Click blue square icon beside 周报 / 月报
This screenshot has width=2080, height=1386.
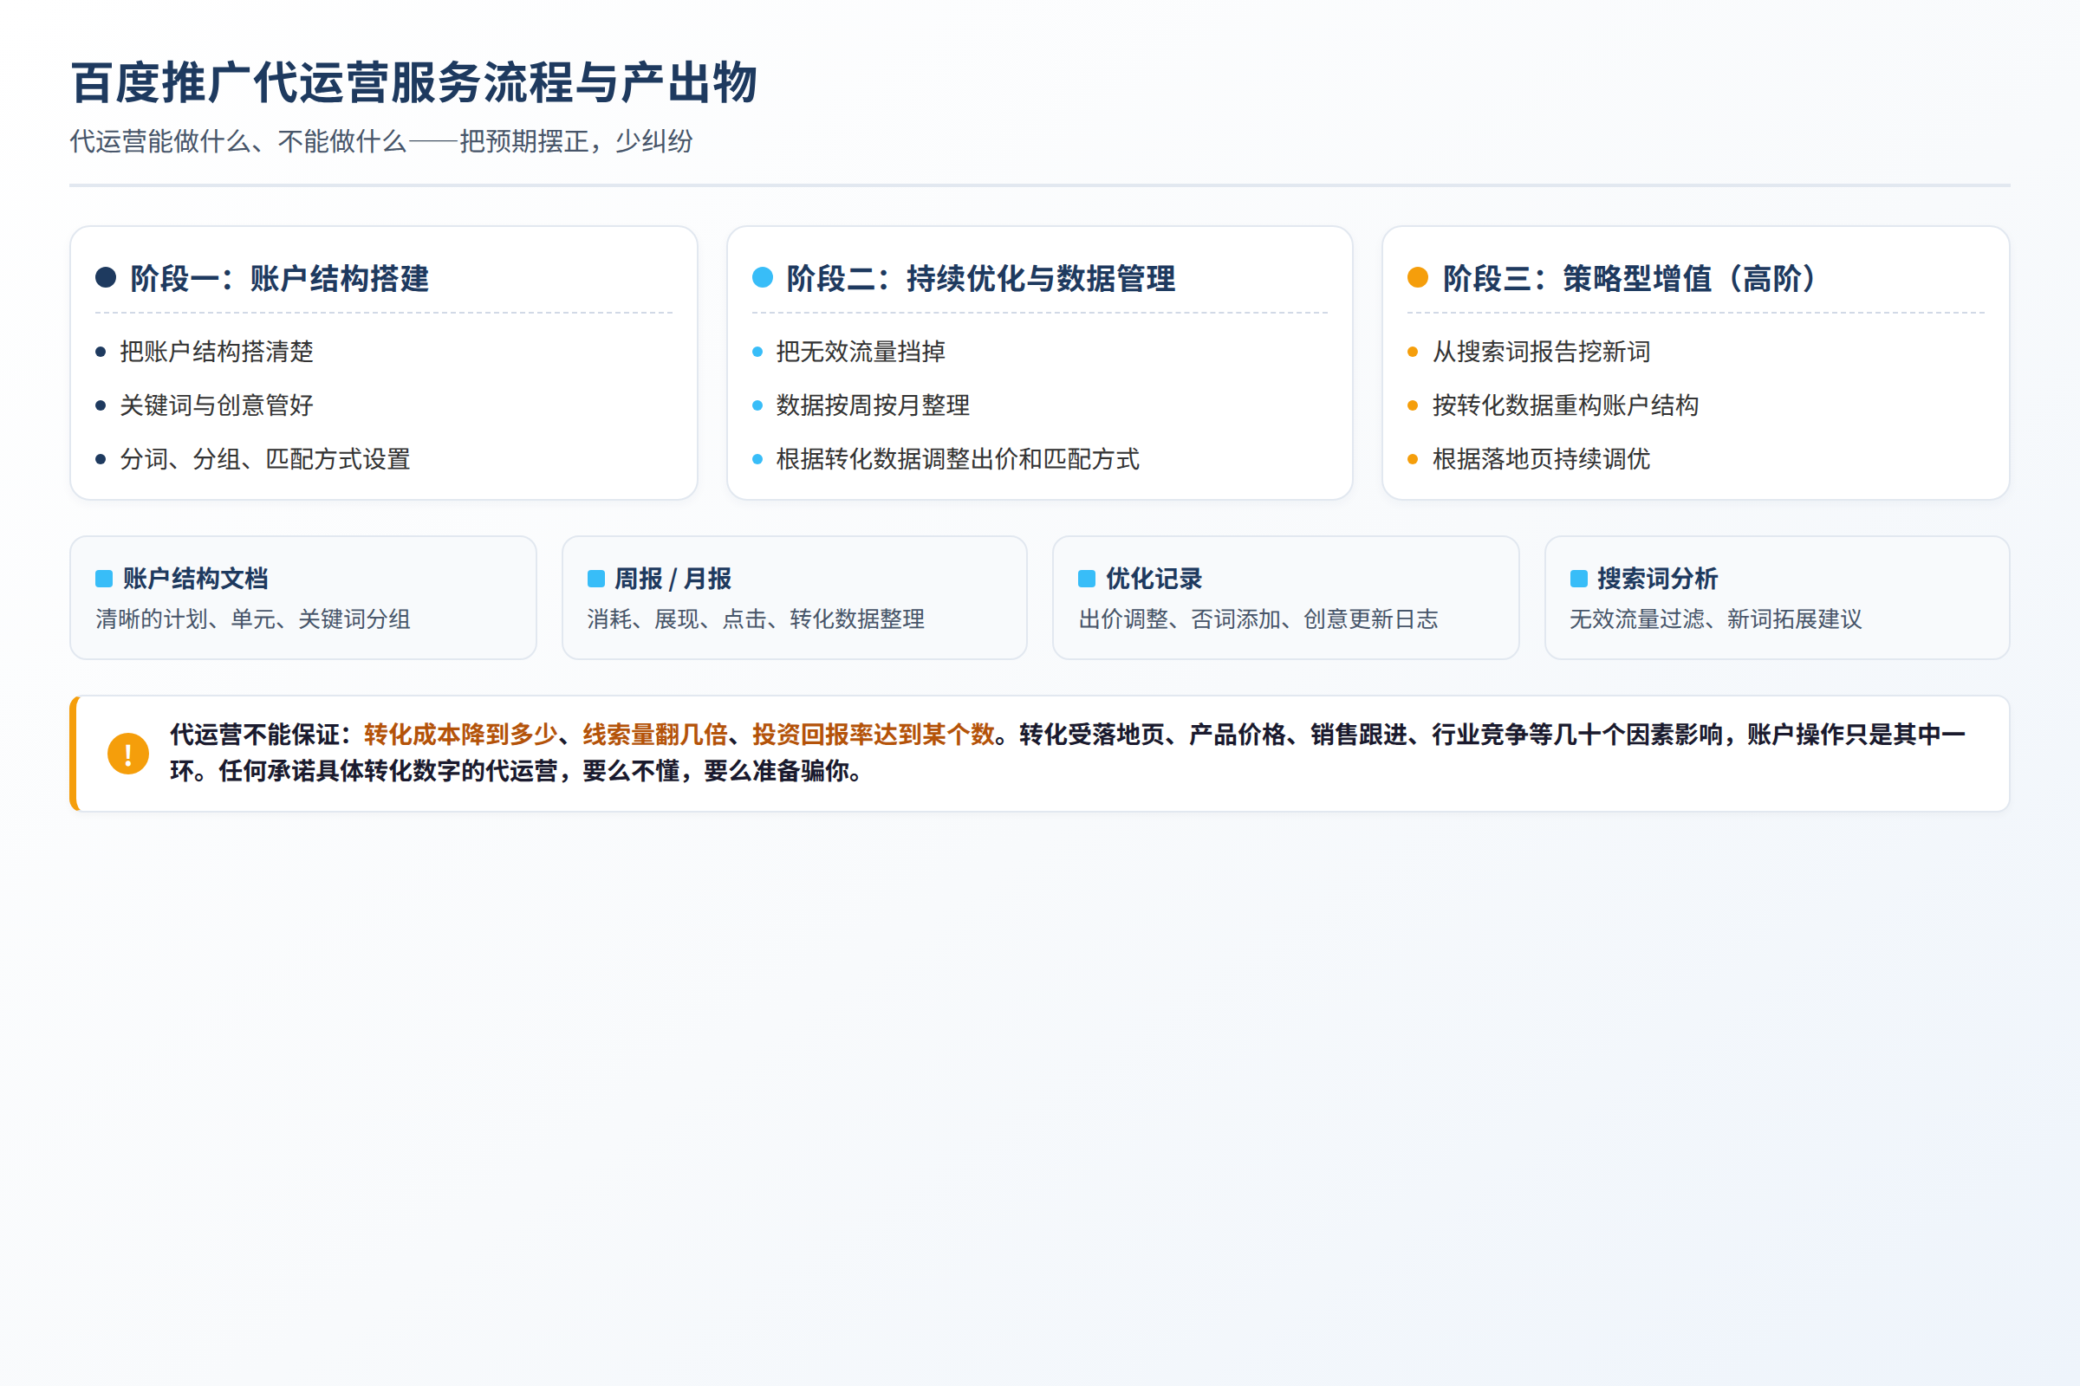596,579
